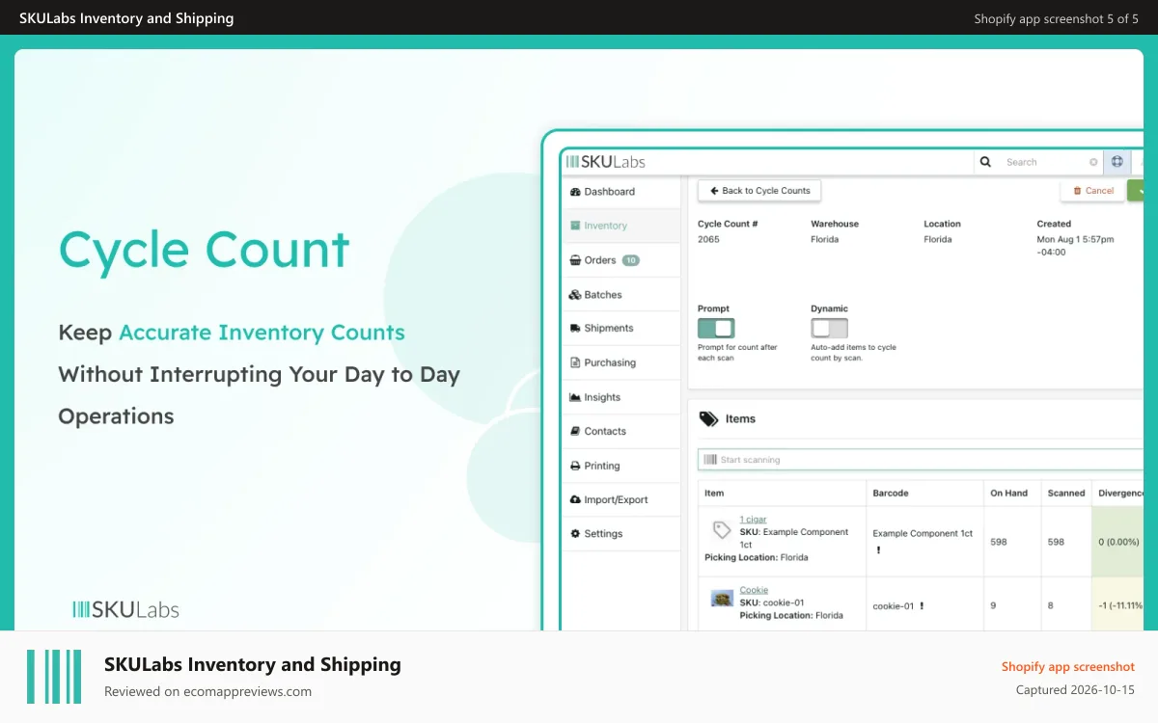Viewport: 1158px width, 723px height.
Task: Open Printing in the sidebar
Action: coord(620,466)
